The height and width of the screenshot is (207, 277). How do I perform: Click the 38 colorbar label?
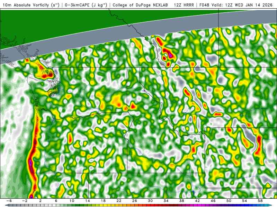(x=181, y=201)
